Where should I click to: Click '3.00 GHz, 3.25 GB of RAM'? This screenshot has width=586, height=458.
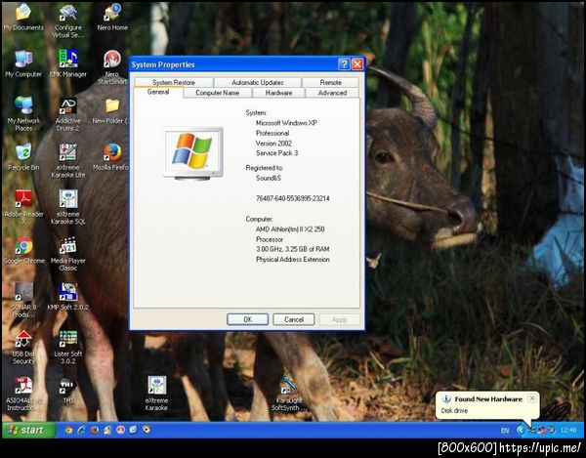click(x=293, y=249)
